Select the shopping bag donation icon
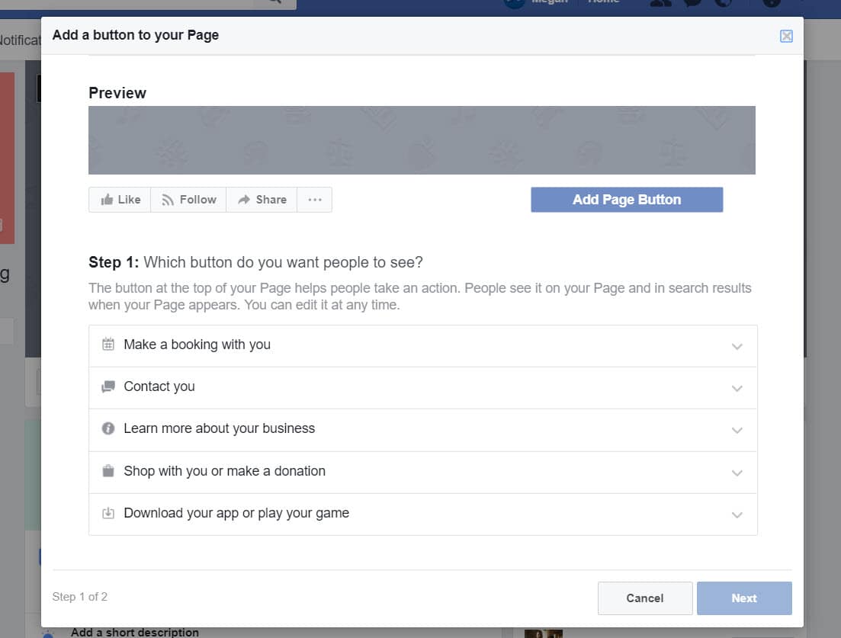Screen dimensions: 841x638 pos(108,471)
